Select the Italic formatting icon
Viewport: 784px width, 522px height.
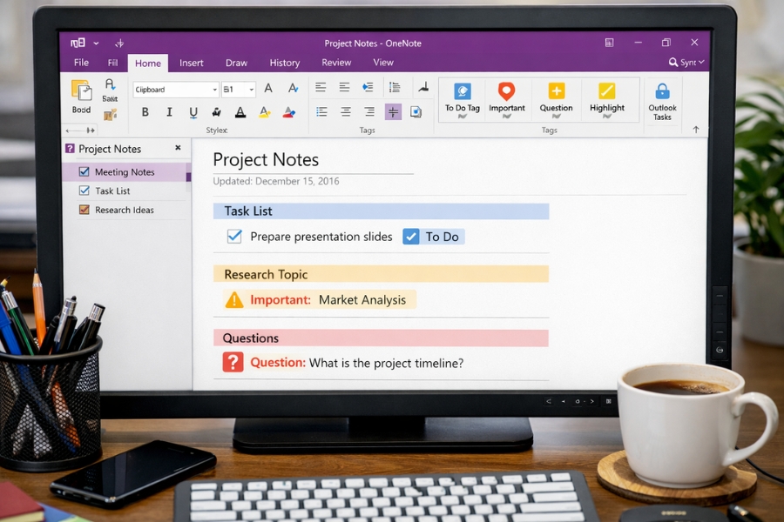(x=169, y=111)
